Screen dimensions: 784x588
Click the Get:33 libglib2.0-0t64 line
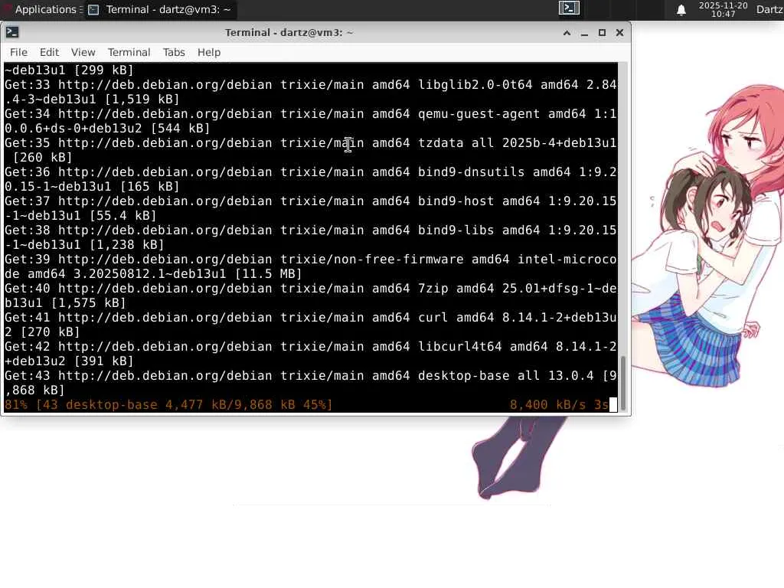click(311, 92)
